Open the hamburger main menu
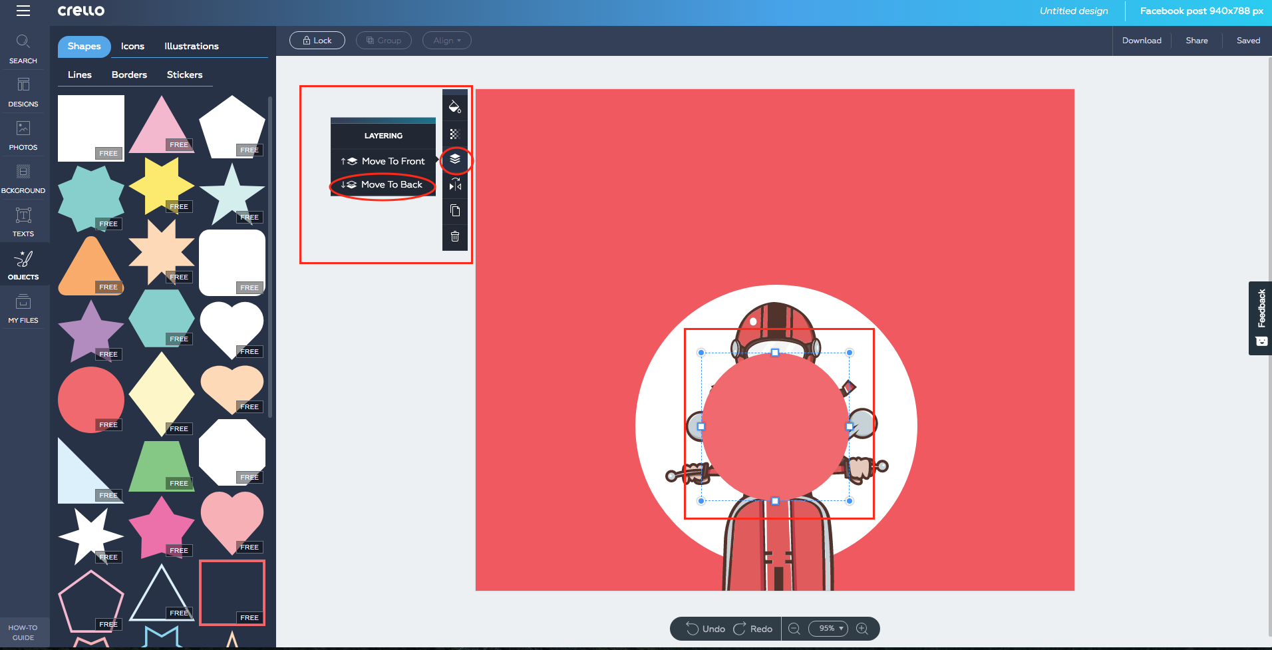The height and width of the screenshot is (650, 1272). [x=23, y=11]
